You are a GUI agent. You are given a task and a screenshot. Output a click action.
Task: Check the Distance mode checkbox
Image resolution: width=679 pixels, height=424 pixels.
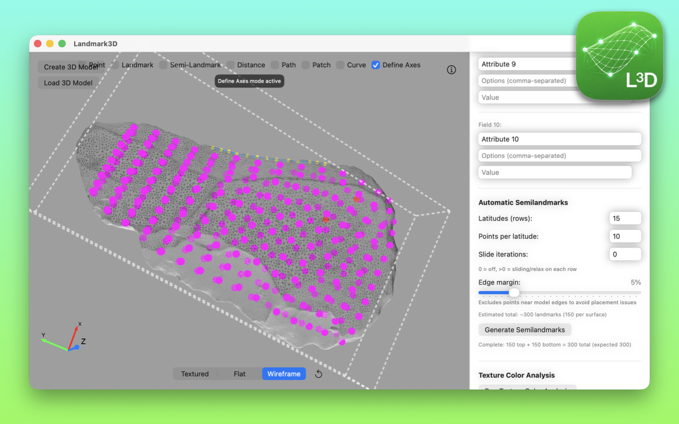tap(231, 65)
